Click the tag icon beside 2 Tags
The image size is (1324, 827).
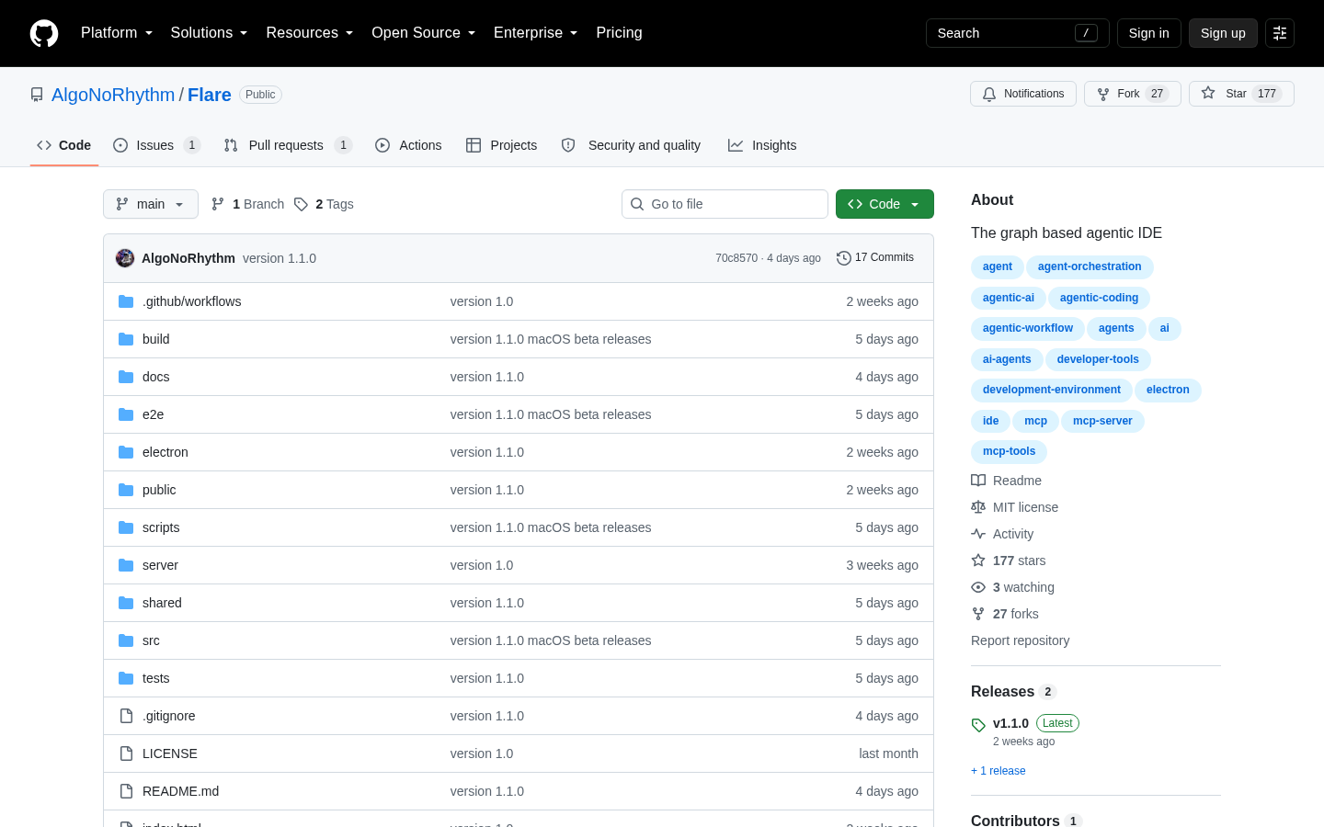point(301,204)
